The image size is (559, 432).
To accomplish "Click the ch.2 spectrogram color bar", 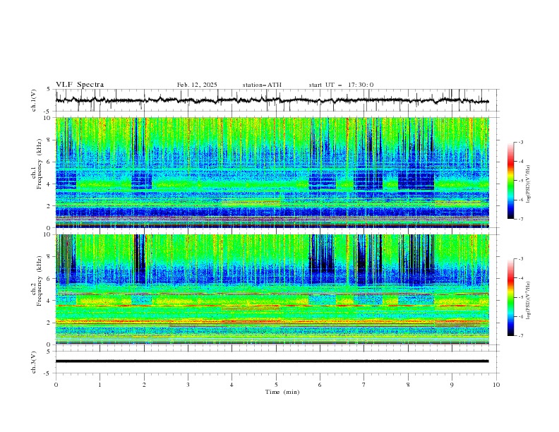I will tap(510, 297).
